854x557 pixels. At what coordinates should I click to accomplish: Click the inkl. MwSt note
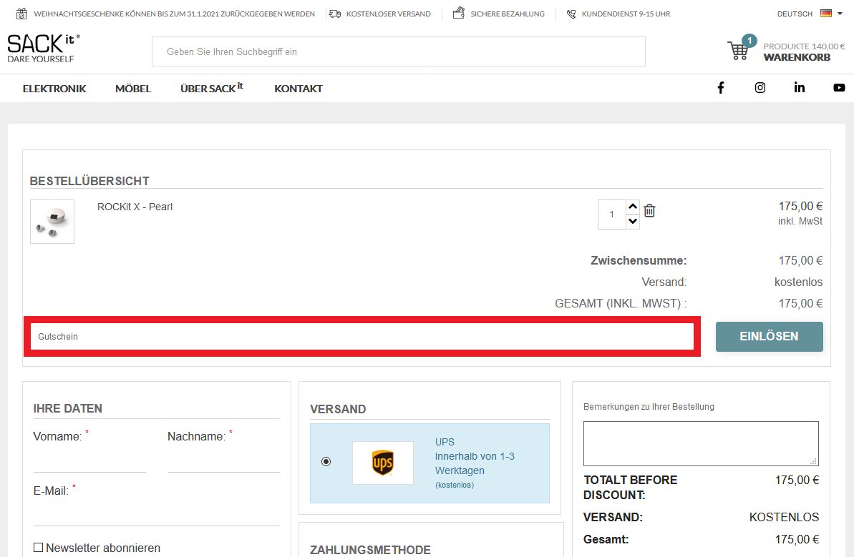pyautogui.click(x=800, y=222)
